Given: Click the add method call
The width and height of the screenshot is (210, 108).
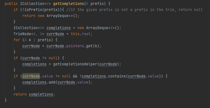Looking at the screenshot, I should click(x=52, y=82).
